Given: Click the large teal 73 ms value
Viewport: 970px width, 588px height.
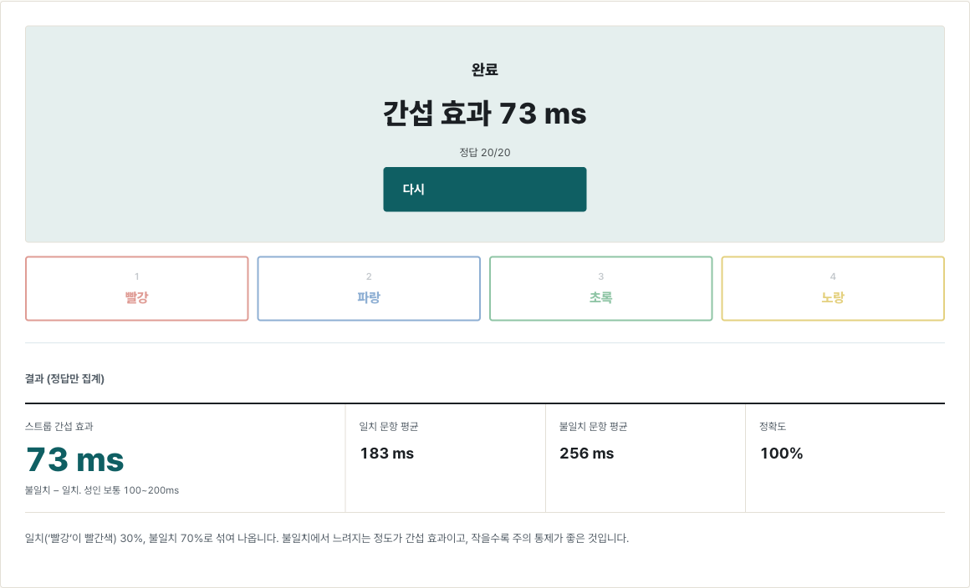Looking at the screenshot, I should (75, 459).
